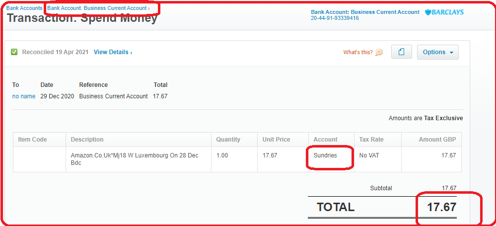The image size is (496, 226).
Task: Click the green Reconciled checkmark icon
Action: pyautogui.click(x=14, y=52)
